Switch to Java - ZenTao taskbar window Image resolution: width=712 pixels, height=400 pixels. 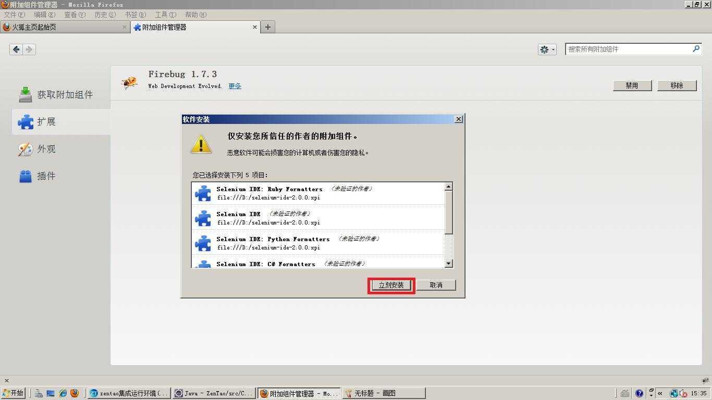coord(214,393)
